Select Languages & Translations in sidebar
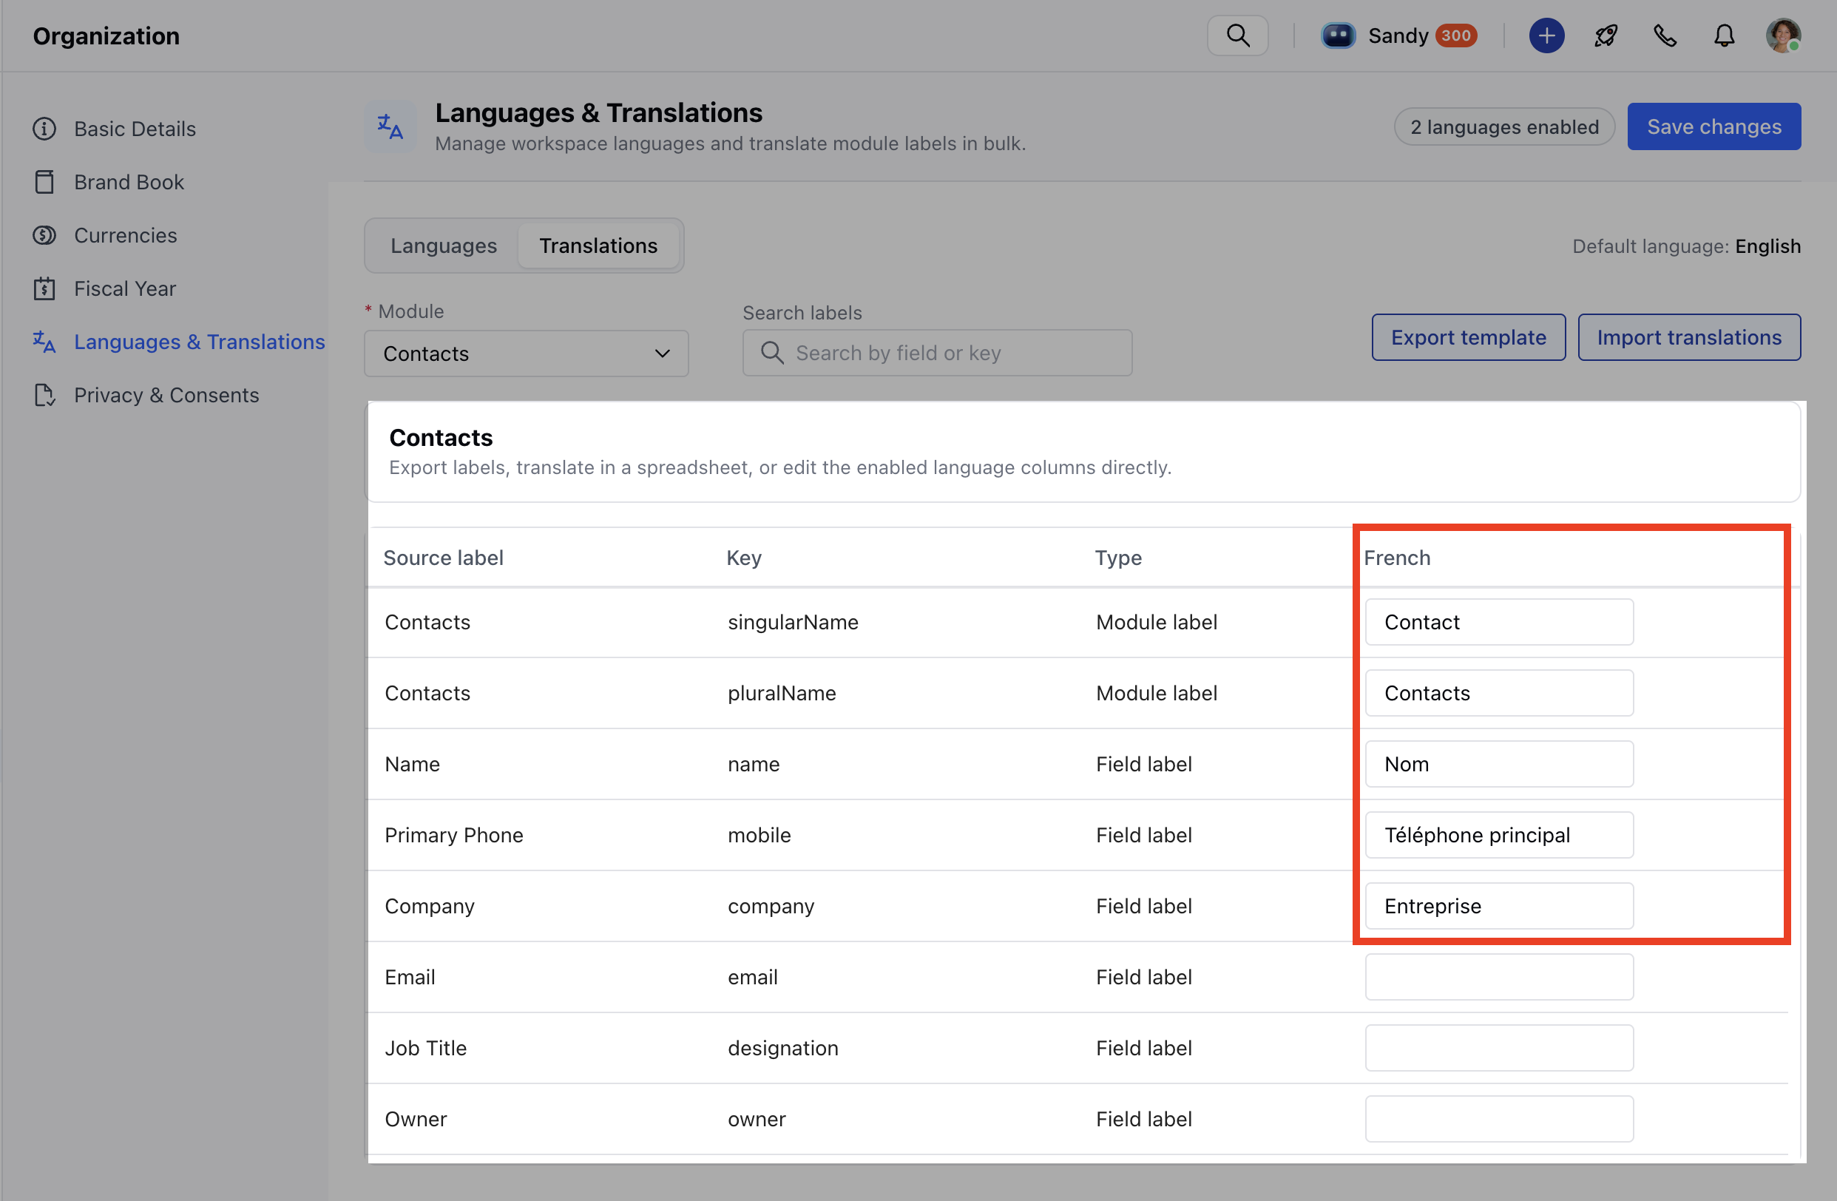The height and width of the screenshot is (1201, 1837). (199, 342)
